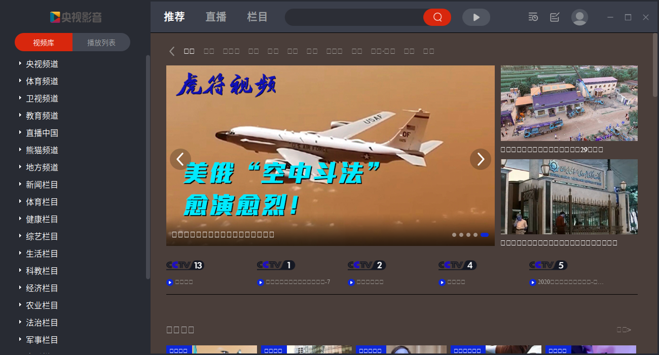Show next banner slide with right arrow
This screenshot has width=659, height=355.
click(481, 159)
